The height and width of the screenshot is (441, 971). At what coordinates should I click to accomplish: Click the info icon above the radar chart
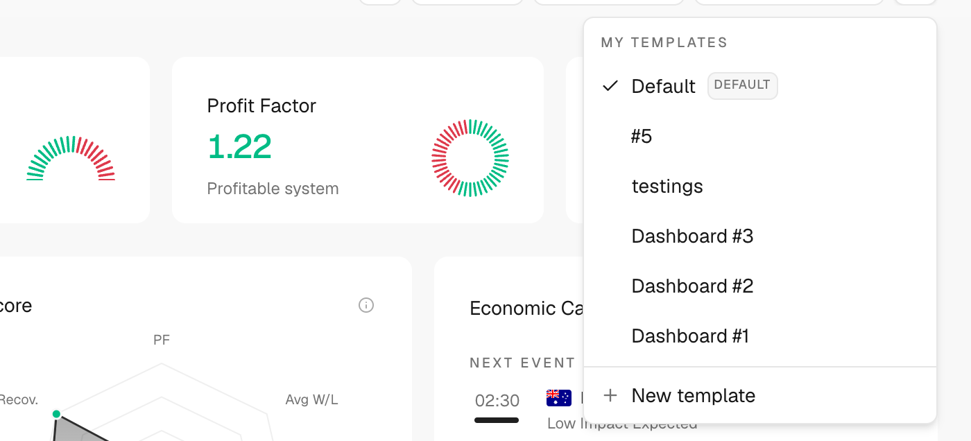click(366, 305)
